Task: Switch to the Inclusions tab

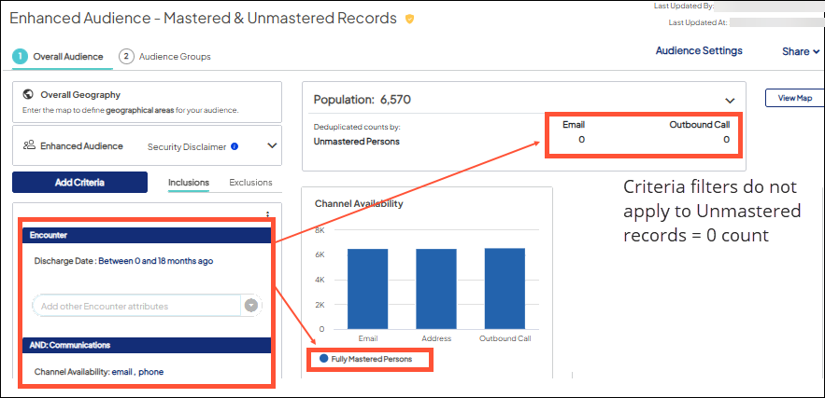Action: point(188,182)
